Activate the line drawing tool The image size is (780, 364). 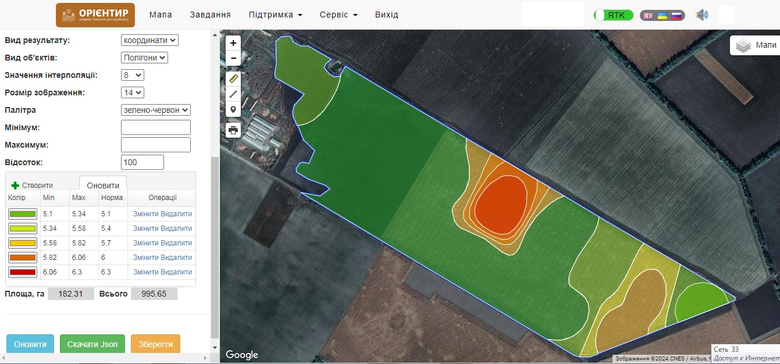point(233,94)
